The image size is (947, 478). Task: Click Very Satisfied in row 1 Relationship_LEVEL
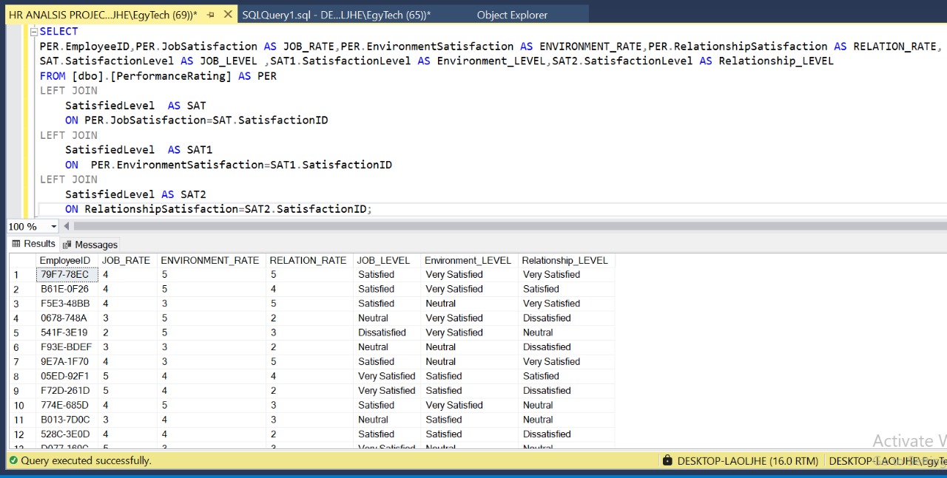coord(566,274)
